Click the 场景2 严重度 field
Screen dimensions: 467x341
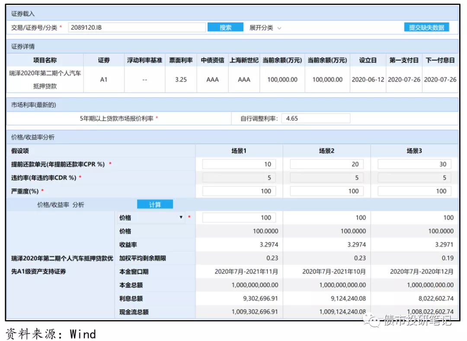(326, 191)
